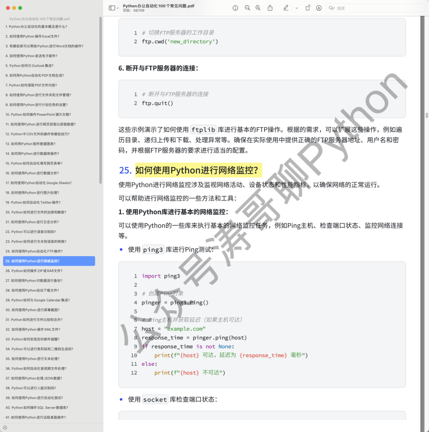Click the sidebar document title Python办公自动化100个常见问题.pdf
The image size is (429, 432).
(x=39, y=19)
